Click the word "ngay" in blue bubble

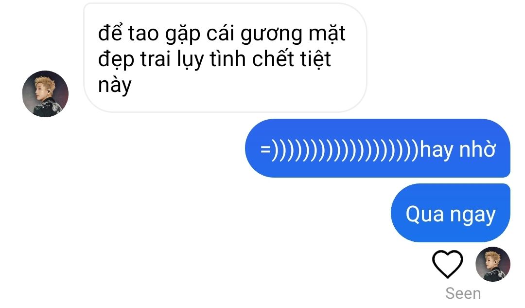click(472, 216)
